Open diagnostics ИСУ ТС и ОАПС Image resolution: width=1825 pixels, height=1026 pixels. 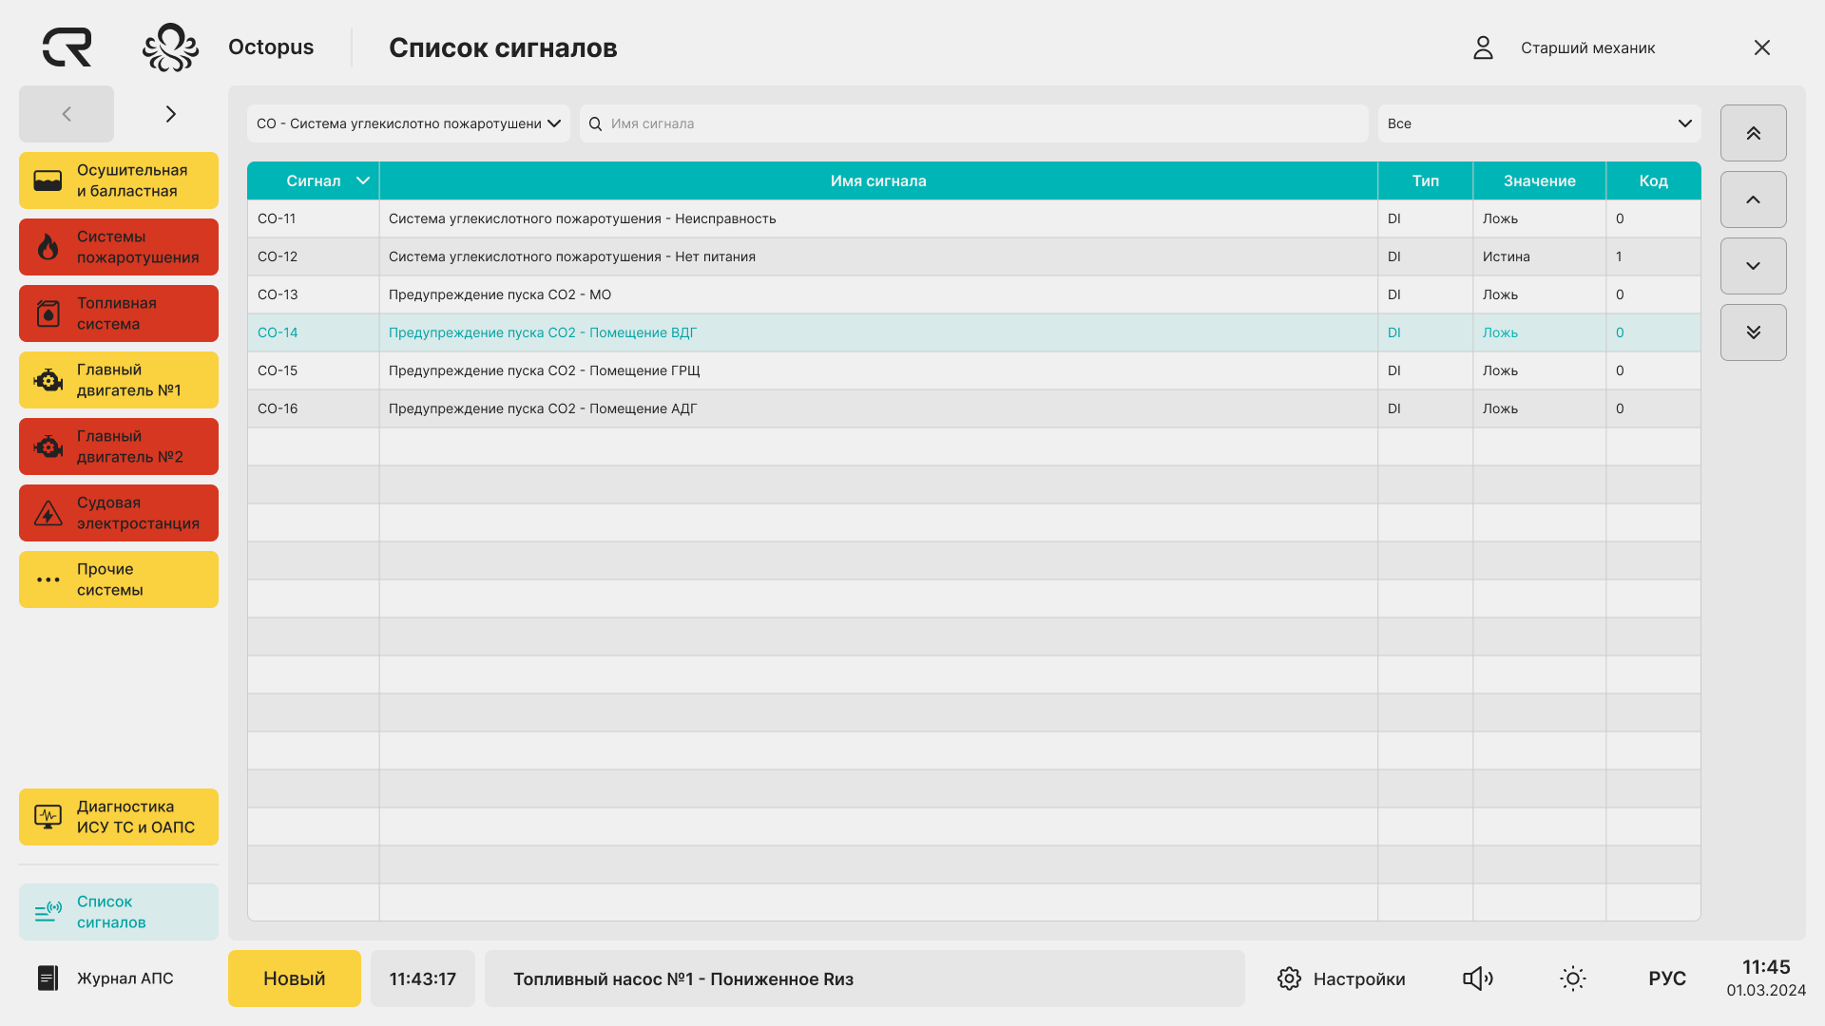[x=119, y=817]
